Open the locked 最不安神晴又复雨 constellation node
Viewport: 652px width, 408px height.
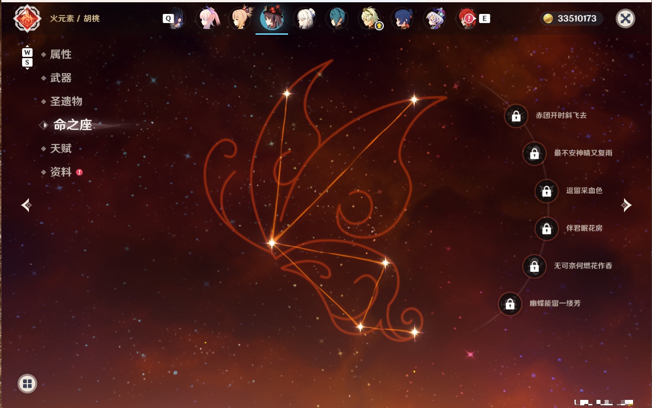[535, 154]
